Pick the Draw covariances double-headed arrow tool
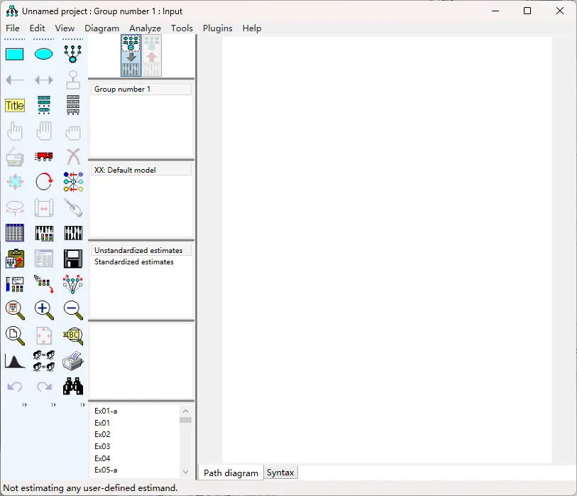The height and width of the screenshot is (496, 577). [44, 80]
